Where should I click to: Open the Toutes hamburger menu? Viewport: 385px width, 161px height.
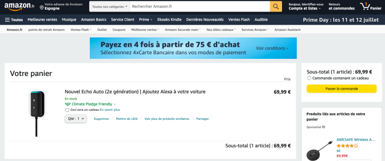coord(14,20)
